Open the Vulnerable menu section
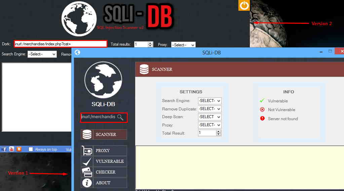Image resolution: width=344 pixels, height=191 pixels. click(x=104, y=161)
